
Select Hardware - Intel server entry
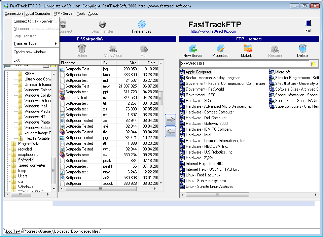pyautogui.click(x=196, y=135)
